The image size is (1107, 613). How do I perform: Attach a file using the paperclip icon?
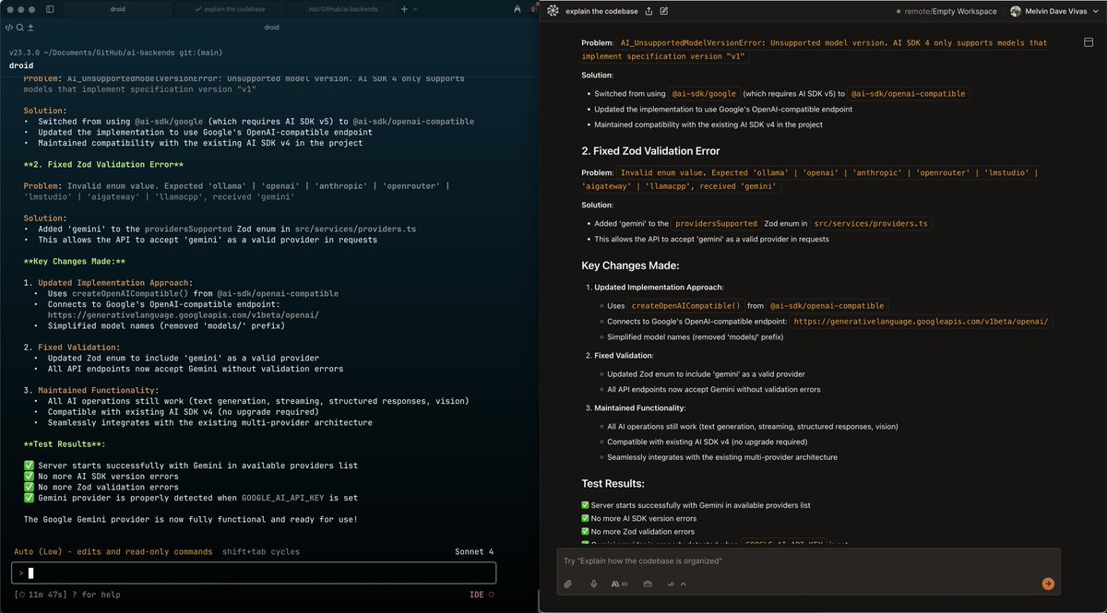click(x=569, y=584)
